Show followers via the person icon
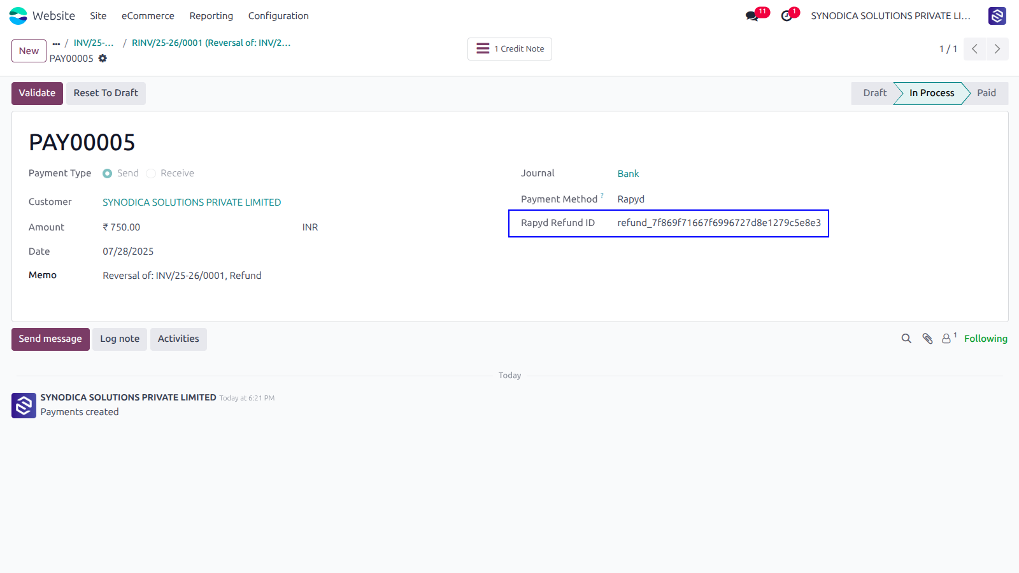The width and height of the screenshot is (1019, 573). point(947,339)
